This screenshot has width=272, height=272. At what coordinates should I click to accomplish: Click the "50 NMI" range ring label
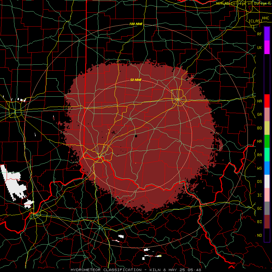tap(136, 80)
